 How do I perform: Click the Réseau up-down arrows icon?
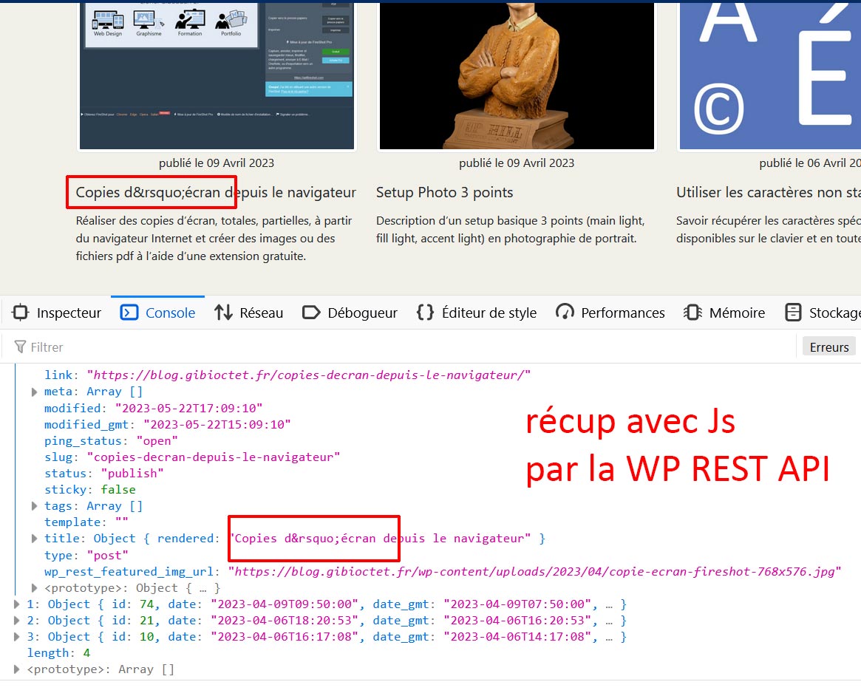[x=223, y=313]
